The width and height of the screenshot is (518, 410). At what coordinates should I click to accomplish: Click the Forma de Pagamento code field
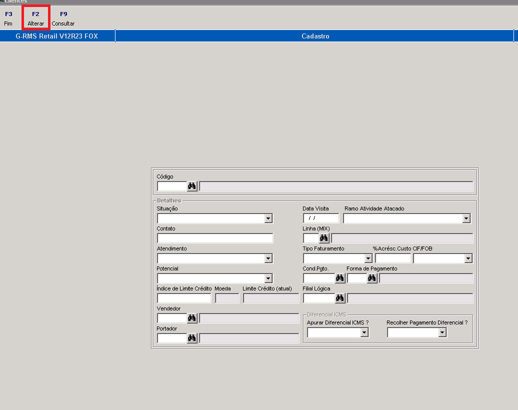357,278
